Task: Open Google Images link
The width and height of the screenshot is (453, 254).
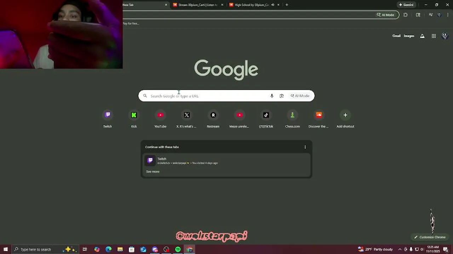Action: [x=409, y=36]
